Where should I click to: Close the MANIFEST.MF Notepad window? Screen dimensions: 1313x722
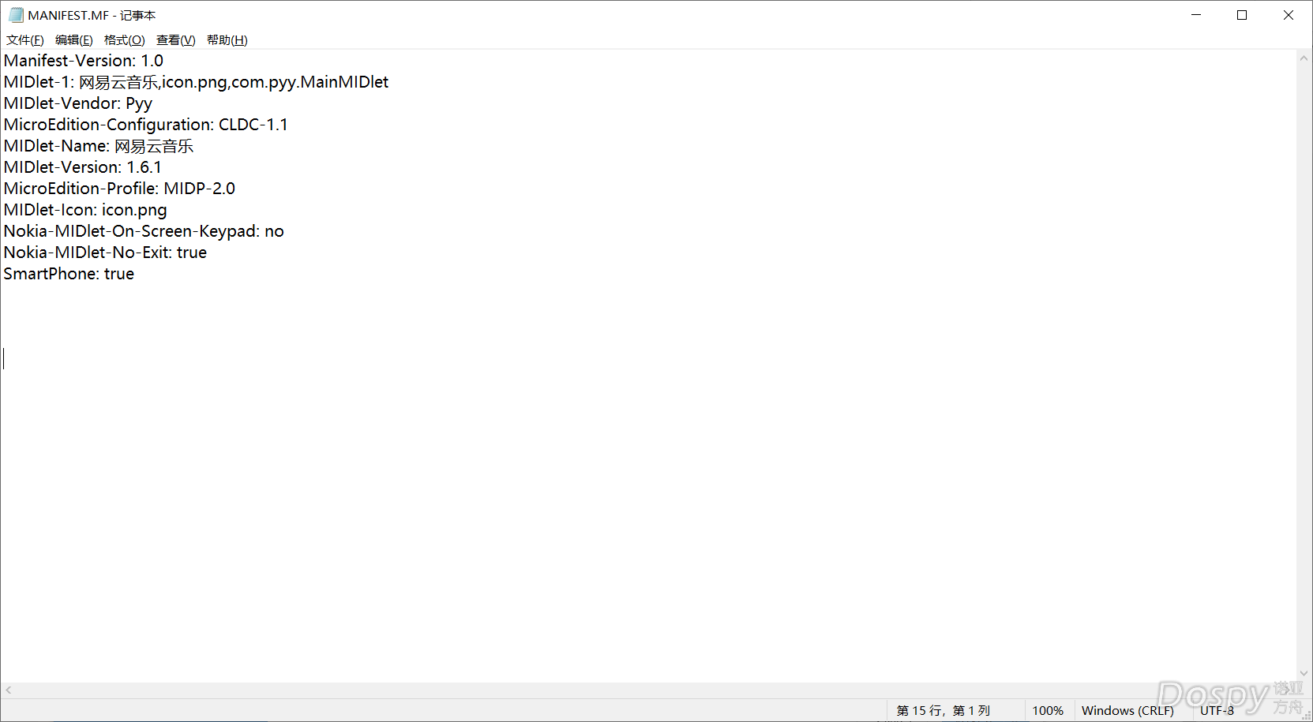[x=1289, y=15]
